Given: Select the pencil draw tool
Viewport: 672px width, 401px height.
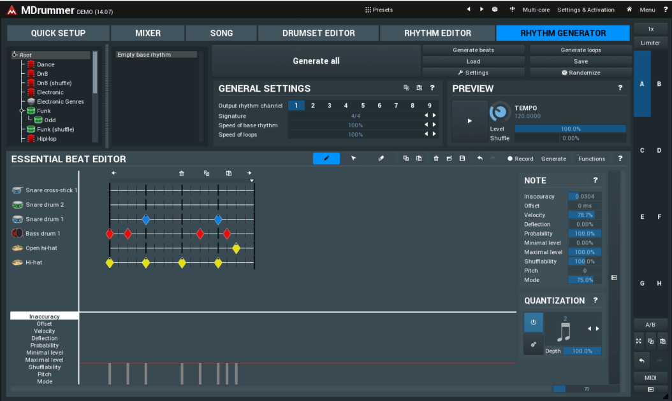Looking at the screenshot, I should (326, 158).
